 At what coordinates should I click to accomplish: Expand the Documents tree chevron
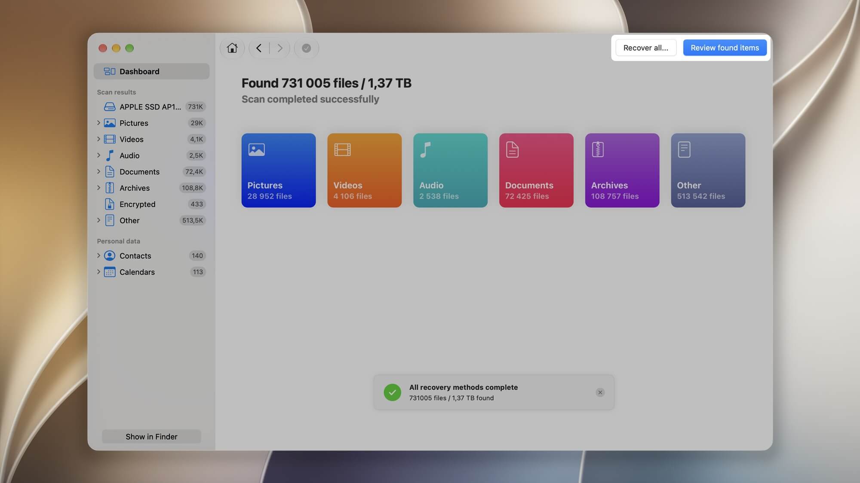98,172
